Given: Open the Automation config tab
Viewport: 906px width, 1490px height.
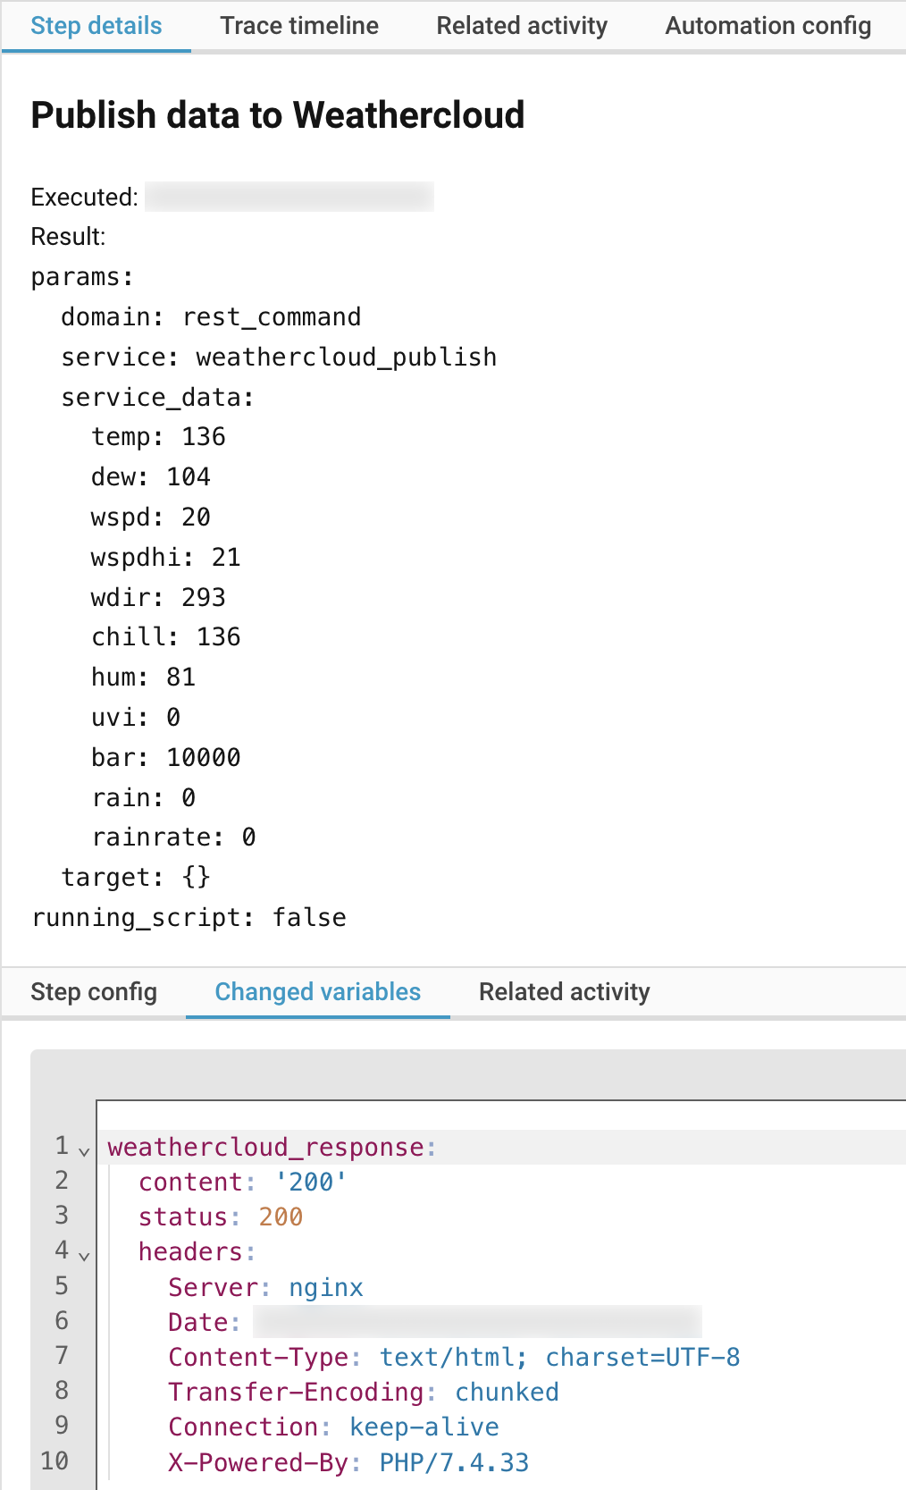Looking at the screenshot, I should click(768, 26).
